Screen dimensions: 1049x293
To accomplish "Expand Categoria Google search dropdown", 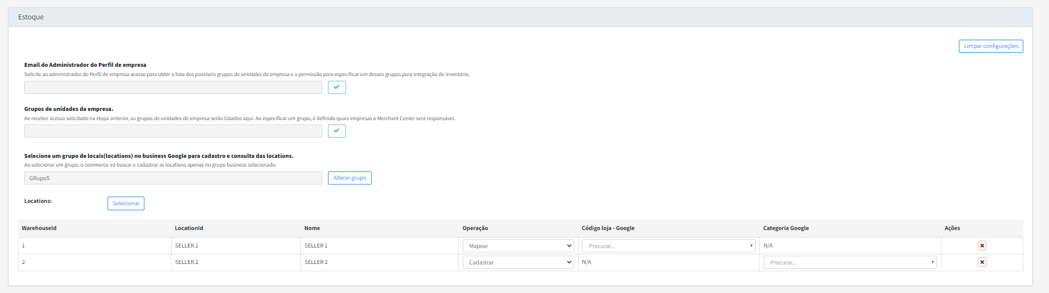I will 850,262.
